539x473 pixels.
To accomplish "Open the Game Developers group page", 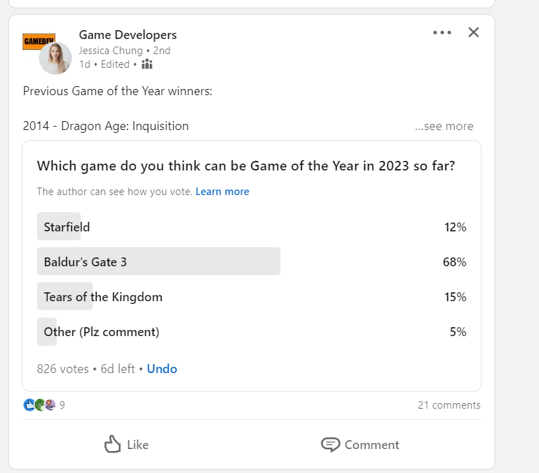I will (128, 35).
